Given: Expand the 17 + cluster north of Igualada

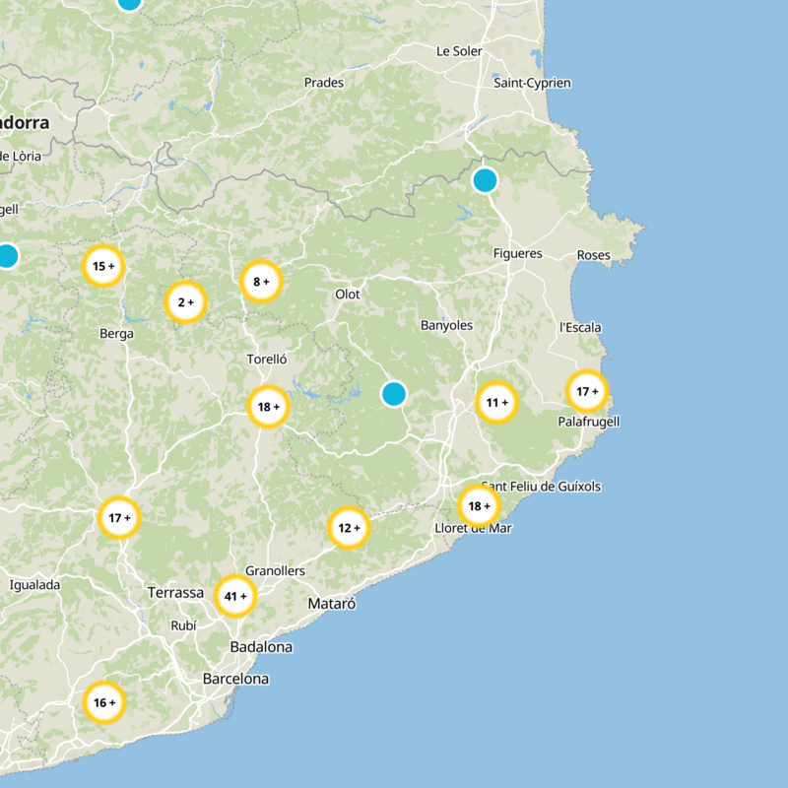Looking at the screenshot, I should [119, 518].
